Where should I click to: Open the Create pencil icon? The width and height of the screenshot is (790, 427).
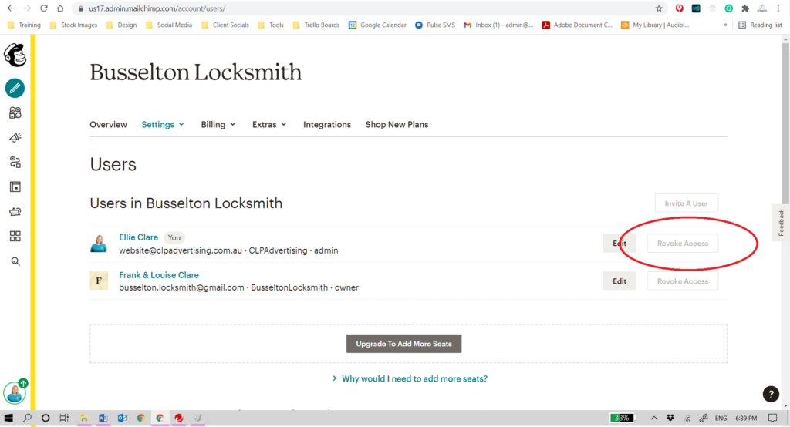point(15,88)
